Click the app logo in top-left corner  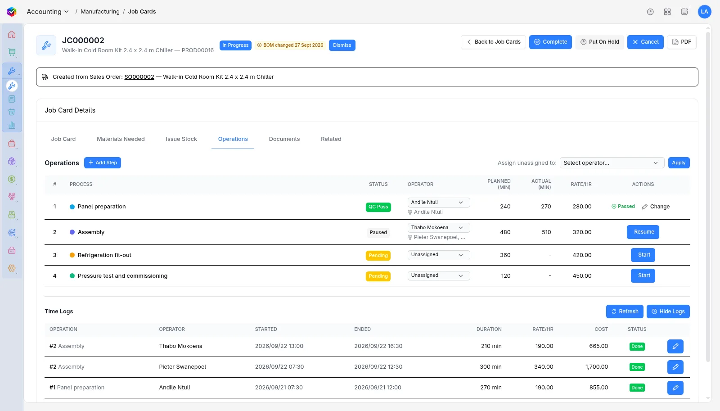[x=12, y=12]
